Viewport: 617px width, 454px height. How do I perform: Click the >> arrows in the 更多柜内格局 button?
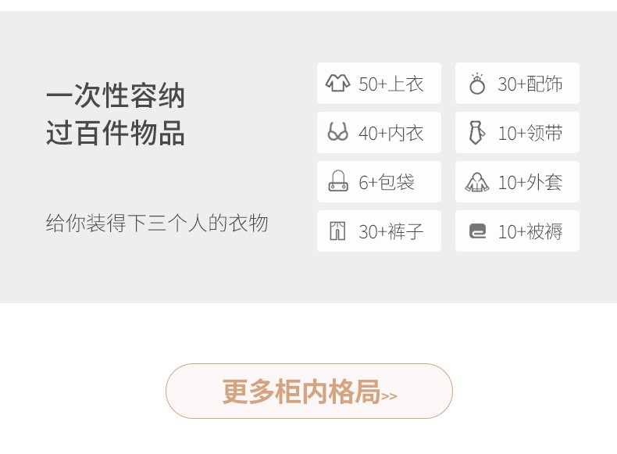coord(389,395)
